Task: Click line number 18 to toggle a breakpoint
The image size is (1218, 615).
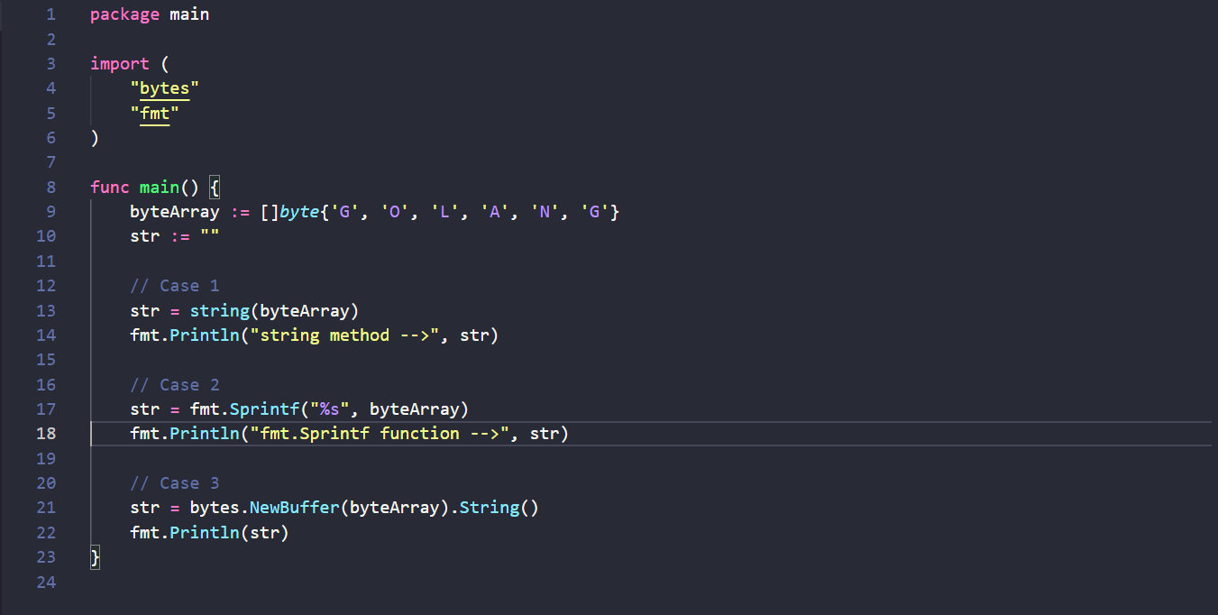Action: [x=46, y=434]
